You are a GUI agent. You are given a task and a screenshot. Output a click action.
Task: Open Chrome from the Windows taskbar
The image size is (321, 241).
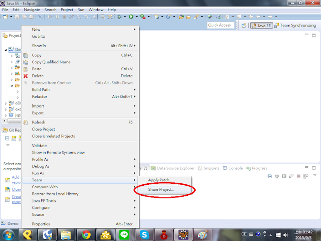86,235
